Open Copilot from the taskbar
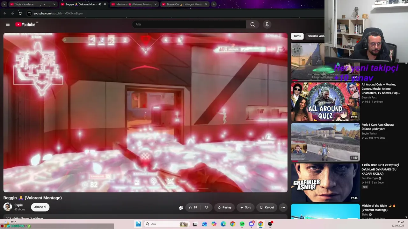Screen dimensions: 408x229 (x=214, y=224)
